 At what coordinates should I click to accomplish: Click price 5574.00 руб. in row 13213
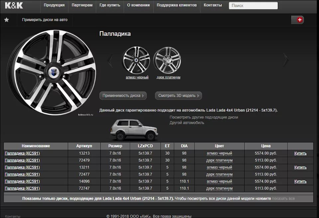pos(266,153)
